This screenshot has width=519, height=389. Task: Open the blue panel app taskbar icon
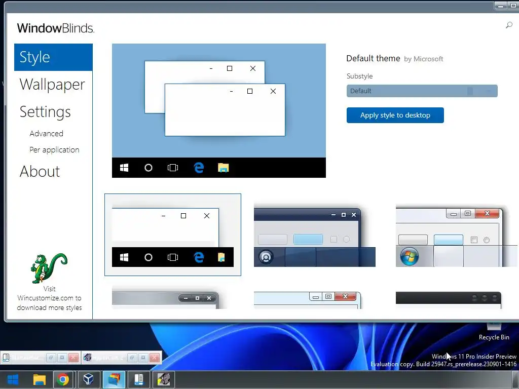(139, 379)
